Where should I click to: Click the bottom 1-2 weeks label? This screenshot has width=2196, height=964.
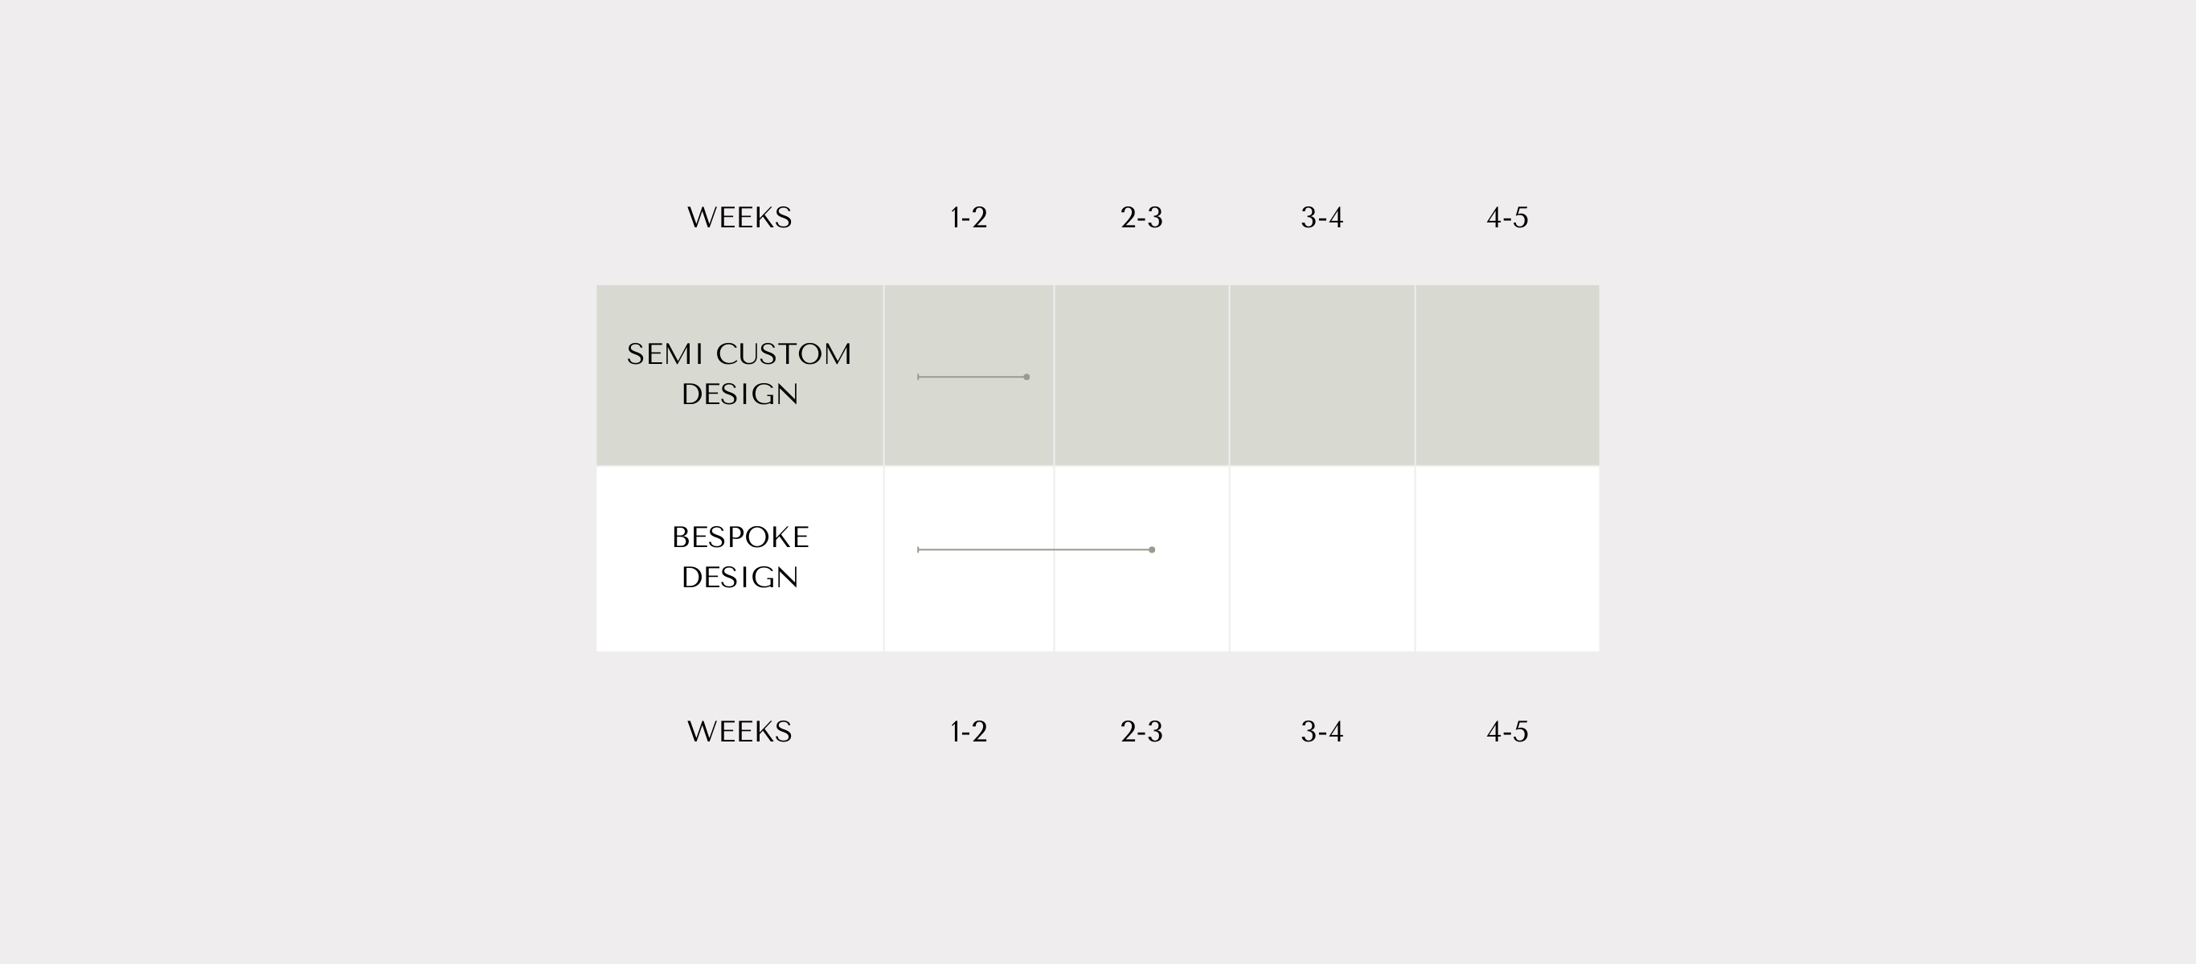tap(969, 731)
